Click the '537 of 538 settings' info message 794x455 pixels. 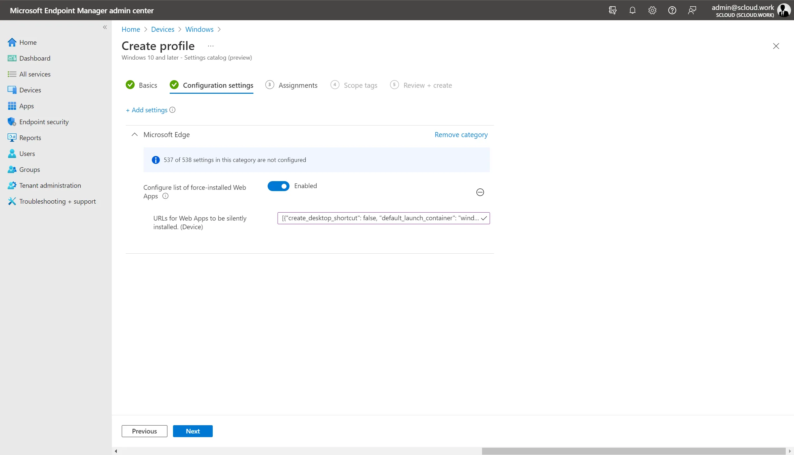click(317, 160)
